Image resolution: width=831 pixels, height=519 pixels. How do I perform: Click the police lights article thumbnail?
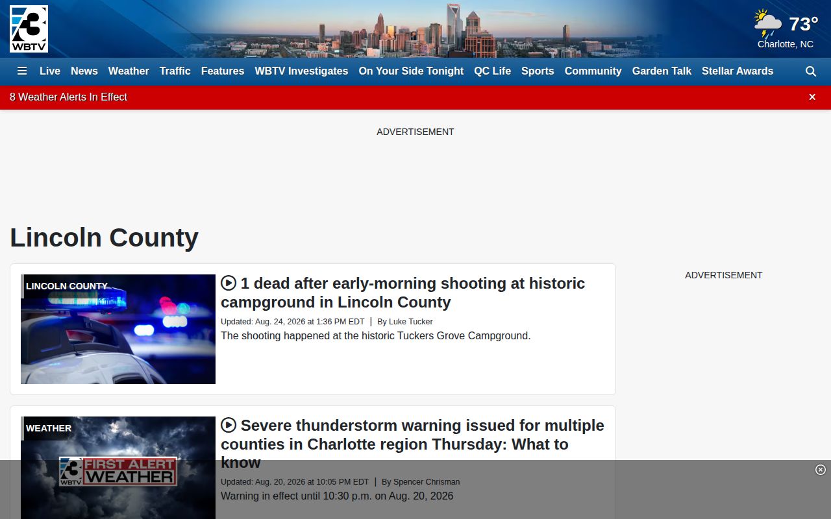point(118,329)
